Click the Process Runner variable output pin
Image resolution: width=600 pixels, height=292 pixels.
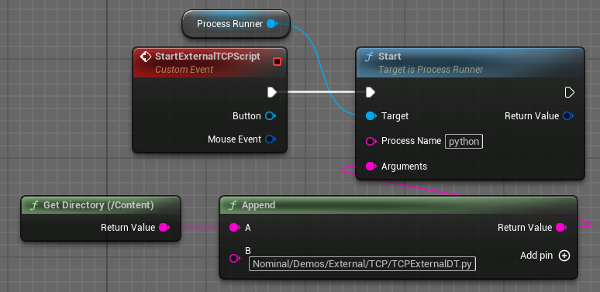(271, 24)
